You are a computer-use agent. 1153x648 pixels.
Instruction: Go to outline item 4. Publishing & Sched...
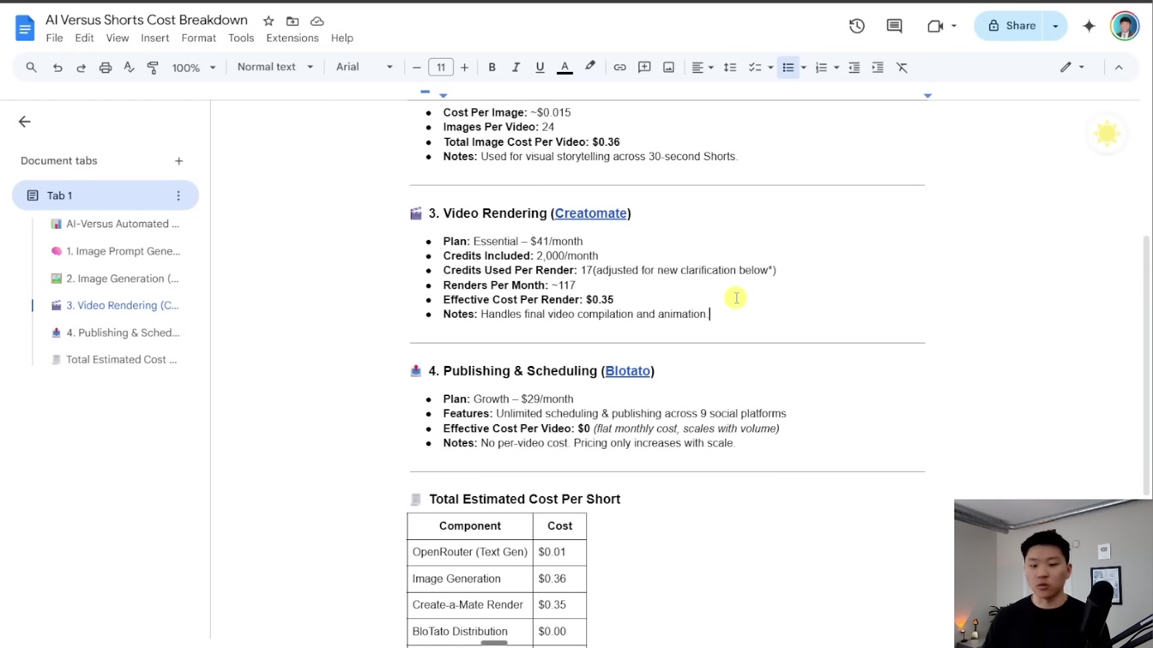pos(123,333)
